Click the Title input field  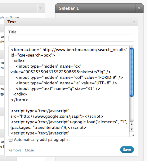click(71, 38)
